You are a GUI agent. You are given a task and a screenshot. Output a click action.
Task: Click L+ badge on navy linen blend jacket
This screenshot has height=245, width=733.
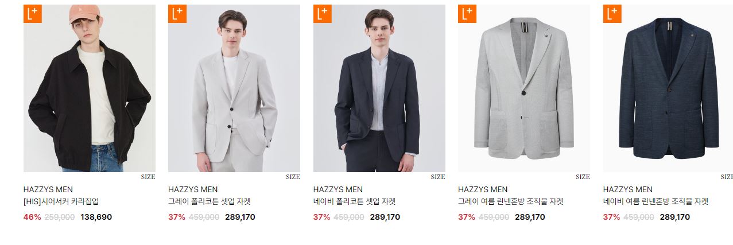(x=612, y=14)
